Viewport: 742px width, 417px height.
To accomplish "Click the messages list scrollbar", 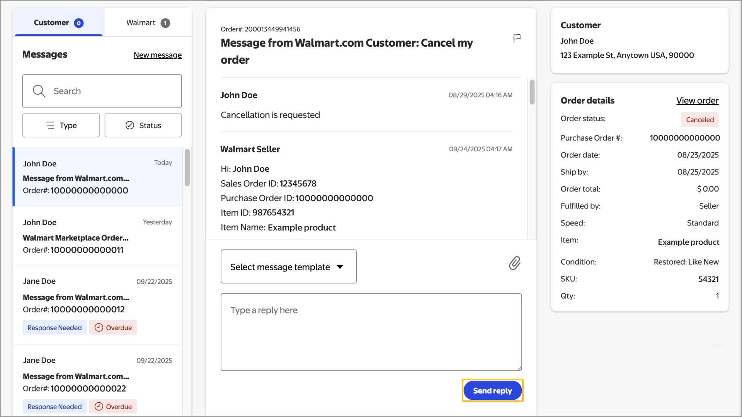I will (x=187, y=168).
